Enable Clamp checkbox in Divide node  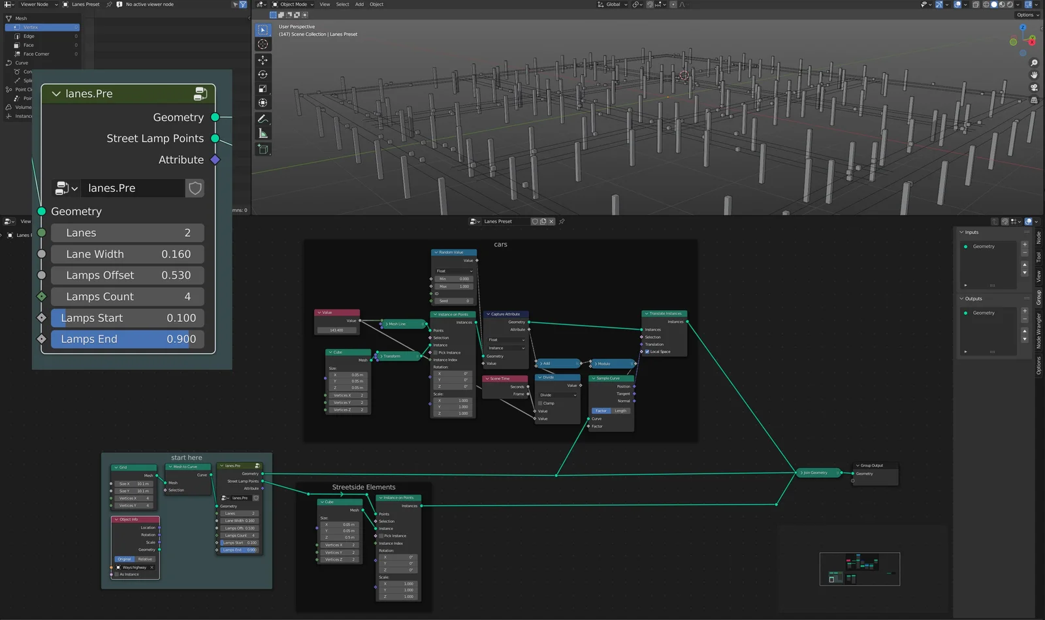tap(540, 403)
